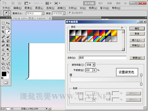Show more workspaces with double chevron
Image resolution: width=148 pixels, height=111 pixels.
[125, 3]
